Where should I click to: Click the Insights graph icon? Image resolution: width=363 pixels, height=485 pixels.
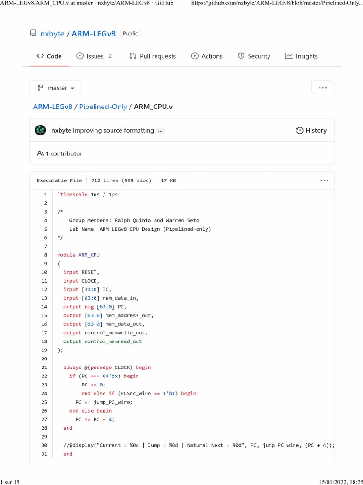pos(289,56)
